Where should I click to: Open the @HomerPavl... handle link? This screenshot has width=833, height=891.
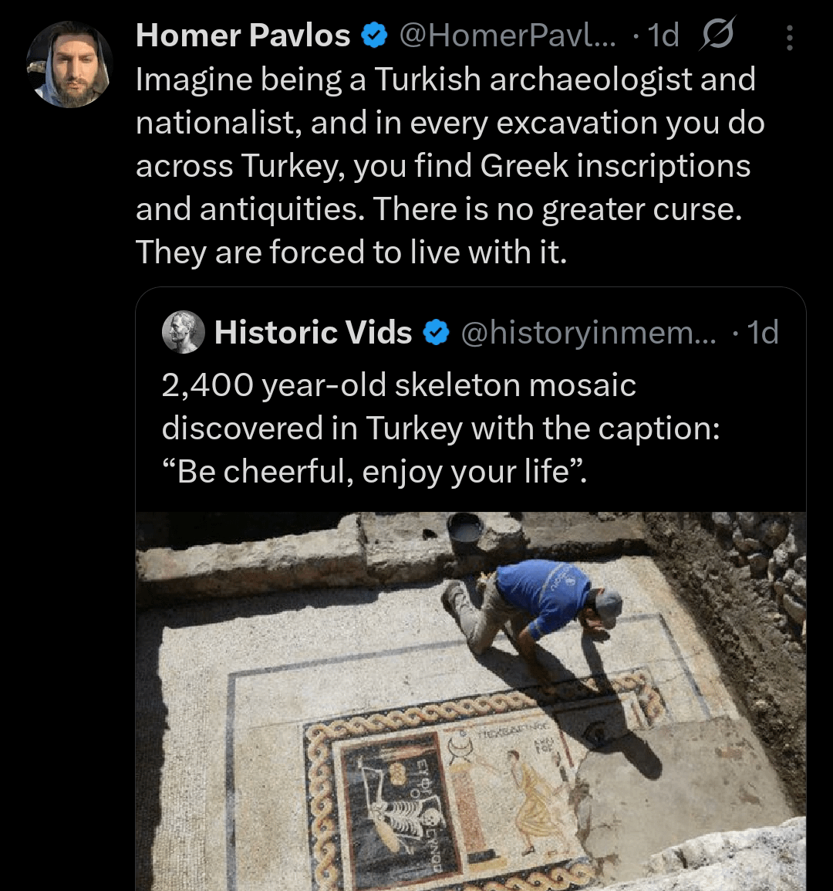[x=507, y=36]
